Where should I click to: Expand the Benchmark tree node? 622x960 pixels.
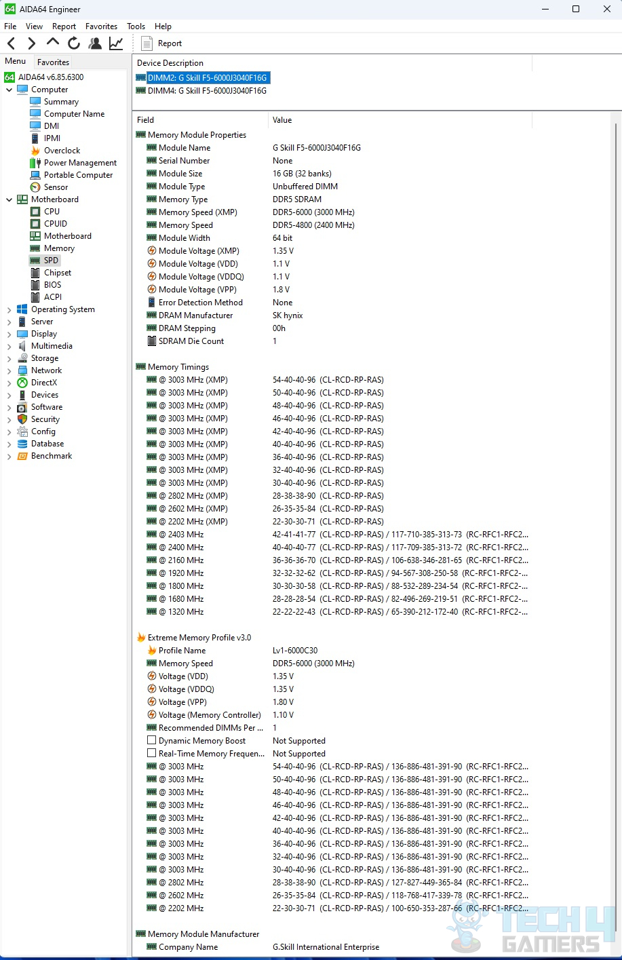(9, 456)
